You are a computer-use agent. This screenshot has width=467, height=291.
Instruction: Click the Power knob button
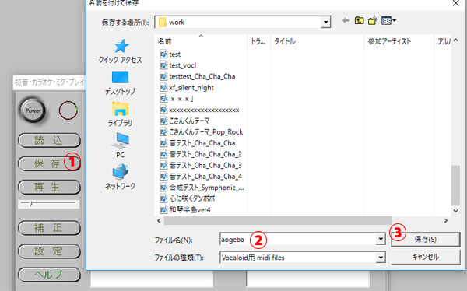click(33, 110)
